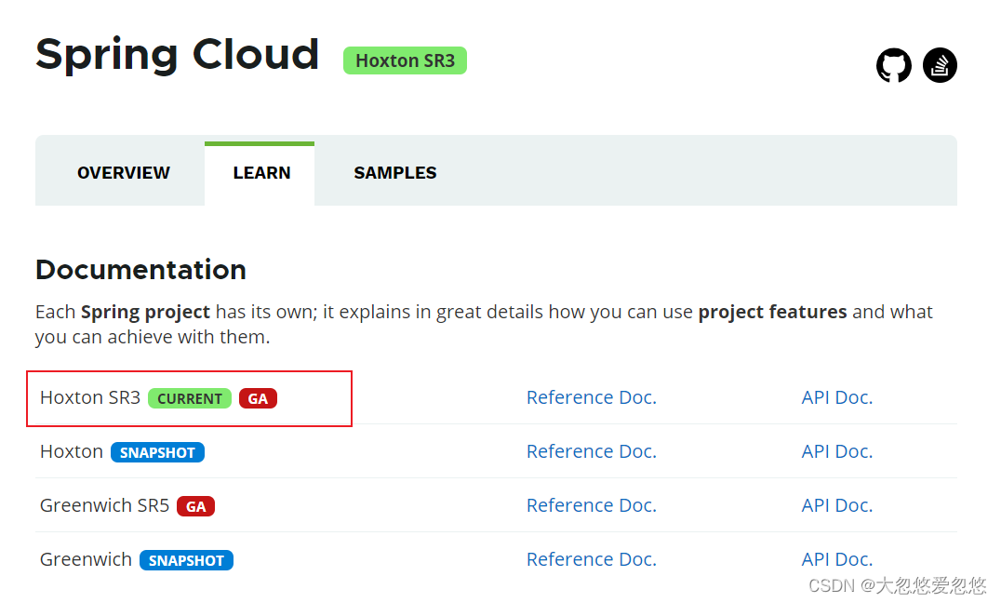Open the SAMPLES tab
1001x603 pixels.
tap(395, 173)
